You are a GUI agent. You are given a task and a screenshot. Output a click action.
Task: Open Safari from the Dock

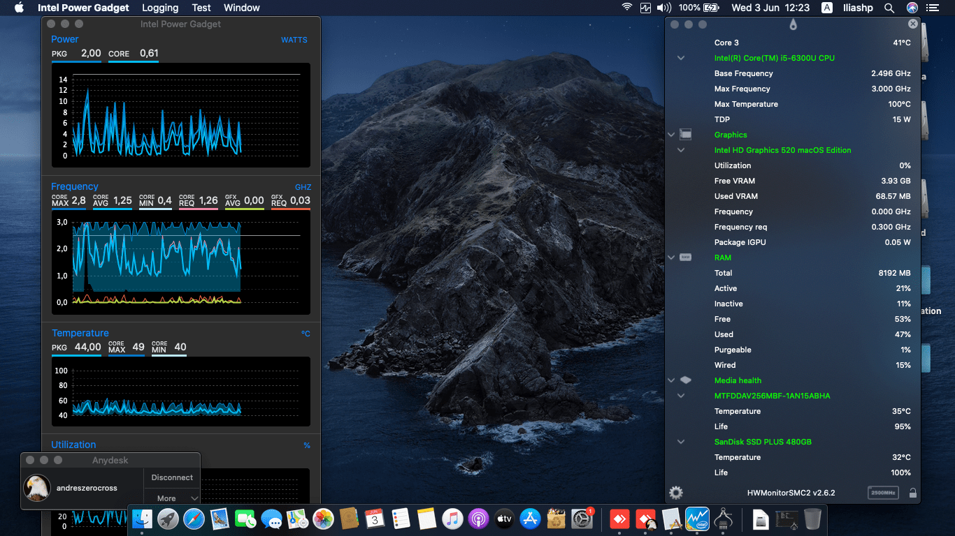[194, 519]
